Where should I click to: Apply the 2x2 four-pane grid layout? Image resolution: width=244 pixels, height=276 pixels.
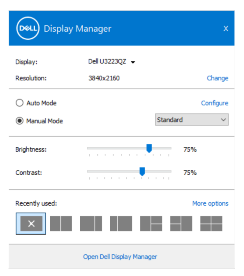click(x=211, y=223)
